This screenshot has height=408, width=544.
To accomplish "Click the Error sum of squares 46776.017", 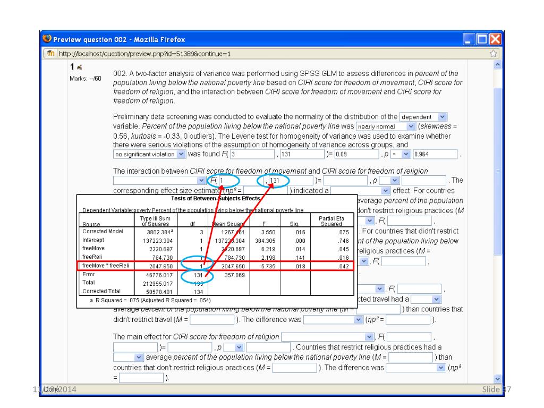I will [x=159, y=275].
